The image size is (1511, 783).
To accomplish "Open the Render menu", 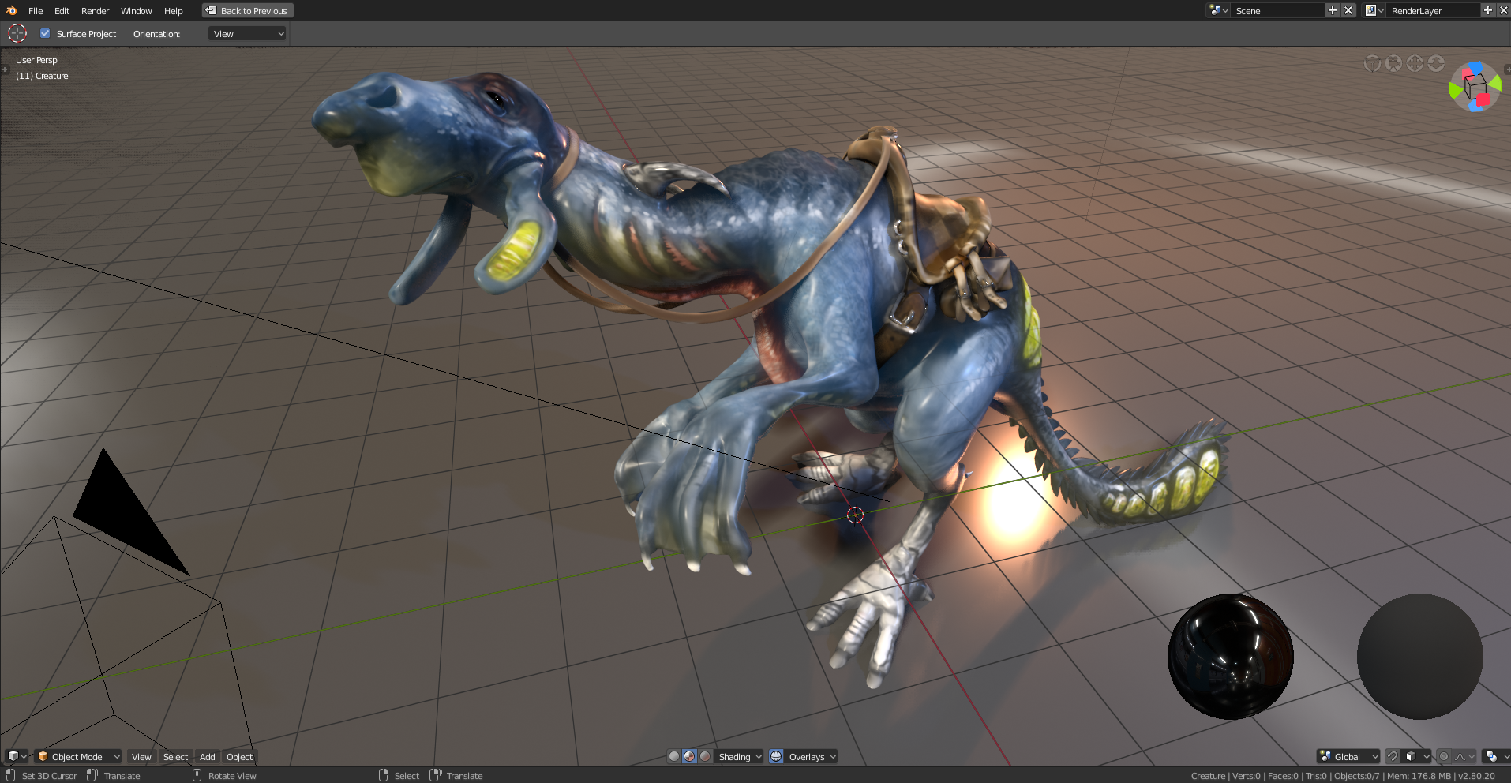I will click(95, 11).
